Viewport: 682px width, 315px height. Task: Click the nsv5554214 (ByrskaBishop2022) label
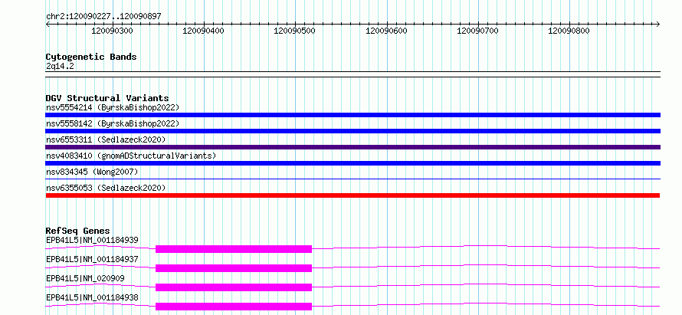(x=112, y=107)
